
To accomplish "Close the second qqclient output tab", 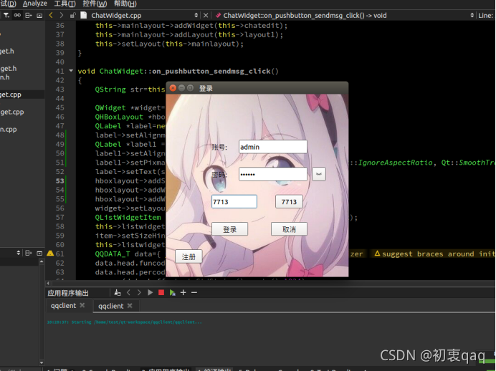I will coord(130,306).
